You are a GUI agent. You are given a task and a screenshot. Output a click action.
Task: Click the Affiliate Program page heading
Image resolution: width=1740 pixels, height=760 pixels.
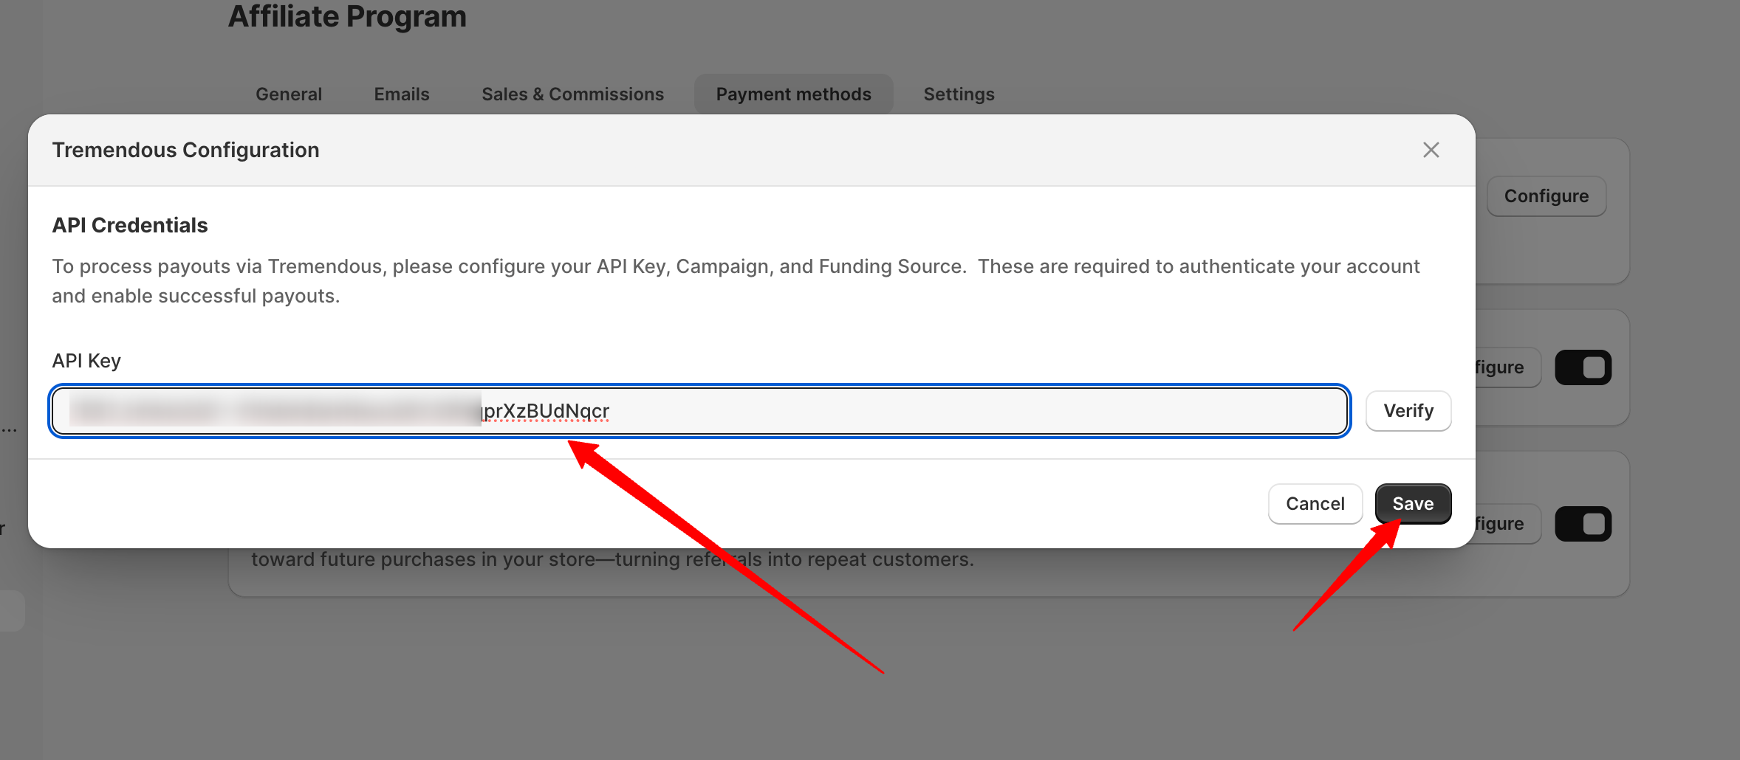coord(347,16)
